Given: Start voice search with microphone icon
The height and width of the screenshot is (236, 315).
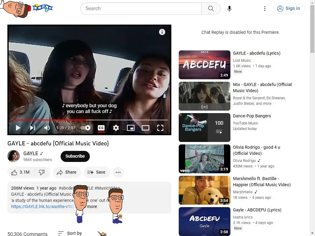Looking at the screenshot, I should click(229, 8).
